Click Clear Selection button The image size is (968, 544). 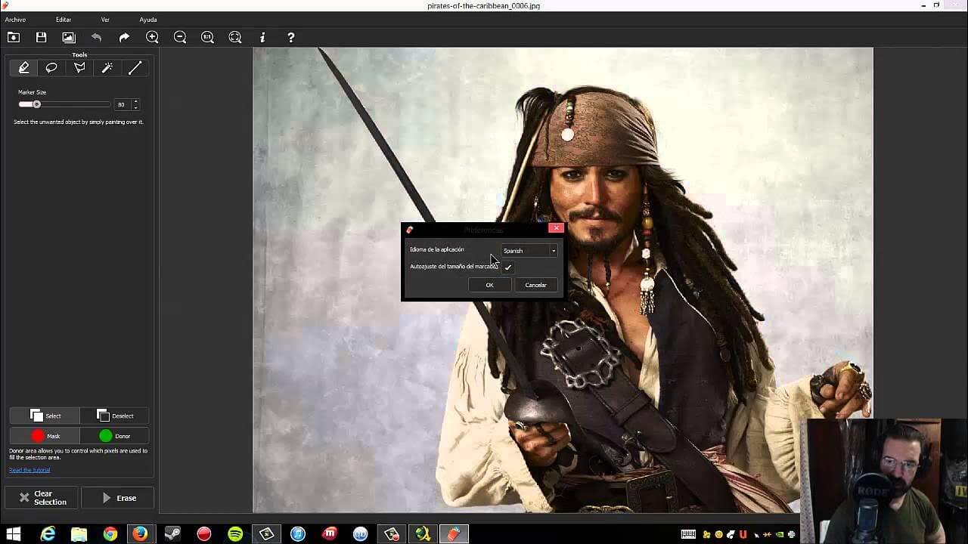(42, 498)
